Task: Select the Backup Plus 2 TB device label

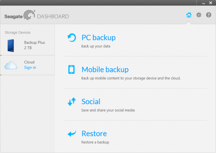Action: tap(34, 45)
